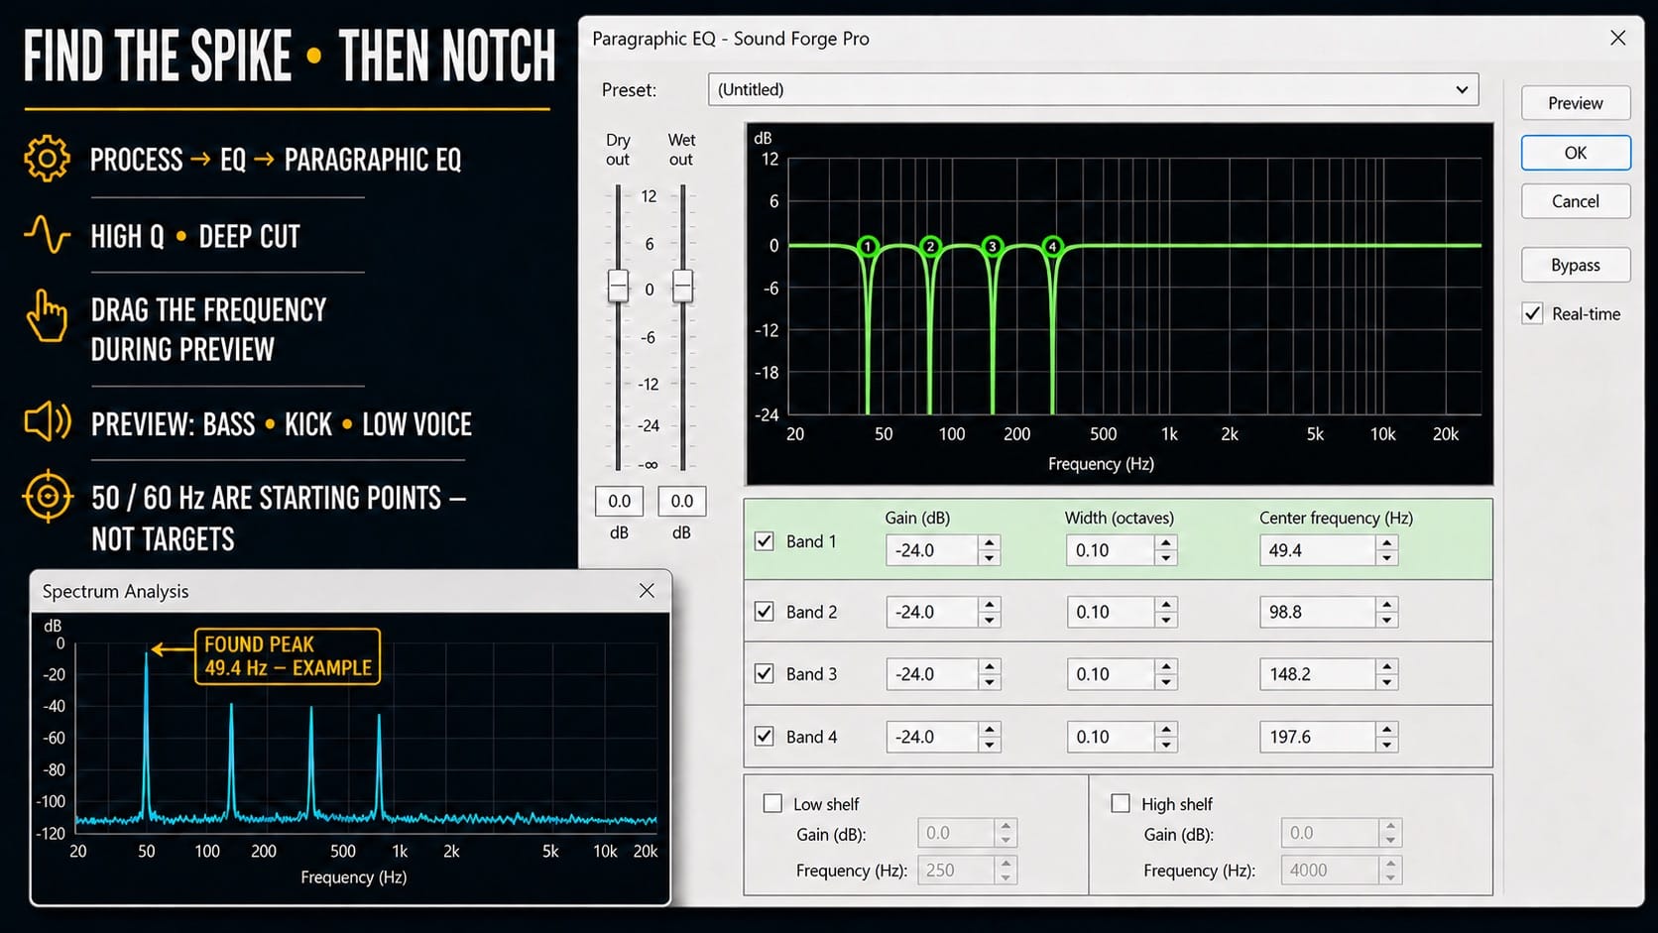
Task: Toggle the Real-time checkbox
Action: [x=1533, y=313]
